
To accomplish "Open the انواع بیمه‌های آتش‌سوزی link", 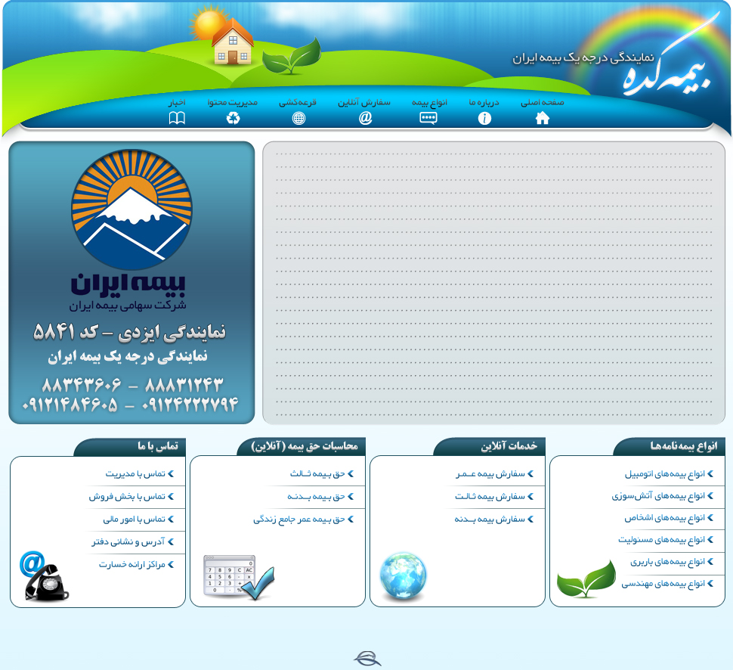I will 658,496.
